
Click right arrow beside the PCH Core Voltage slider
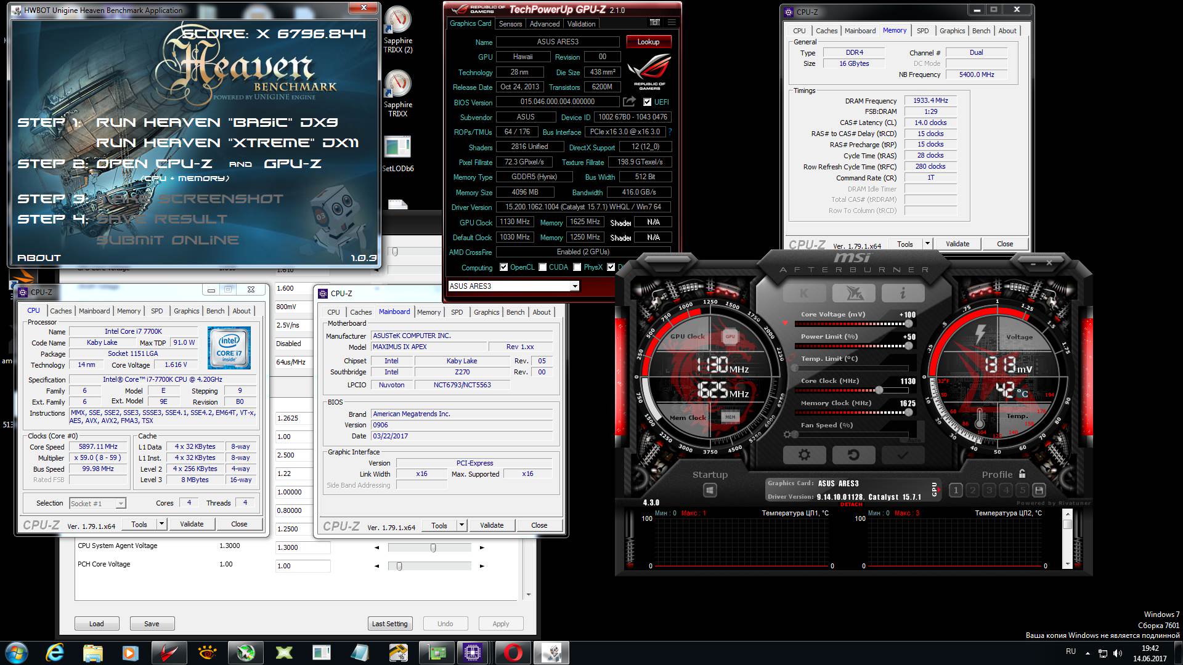(482, 566)
